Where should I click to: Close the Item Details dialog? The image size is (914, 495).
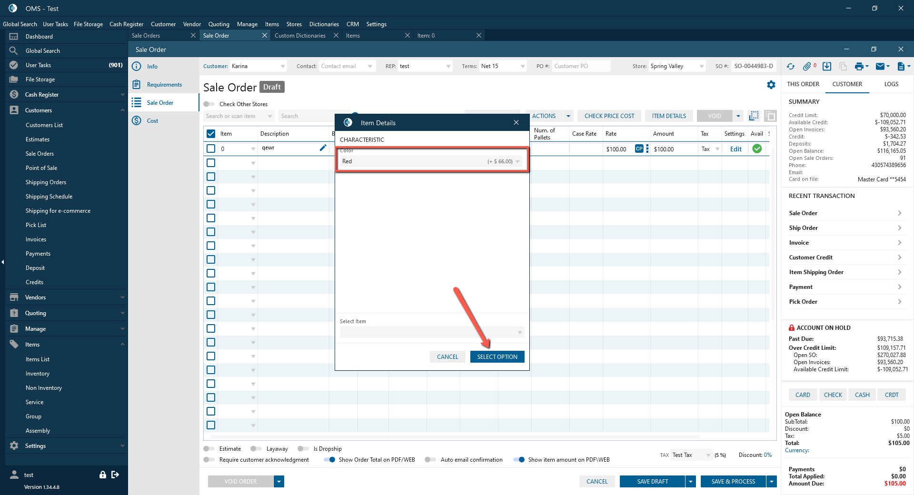pyautogui.click(x=516, y=123)
